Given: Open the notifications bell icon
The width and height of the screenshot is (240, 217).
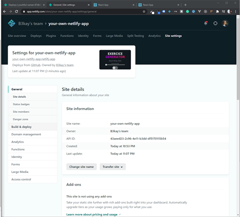Looking at the screenshot, I should 206,24.
